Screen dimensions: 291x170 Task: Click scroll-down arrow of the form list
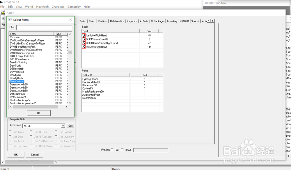[x=70, y=103]
